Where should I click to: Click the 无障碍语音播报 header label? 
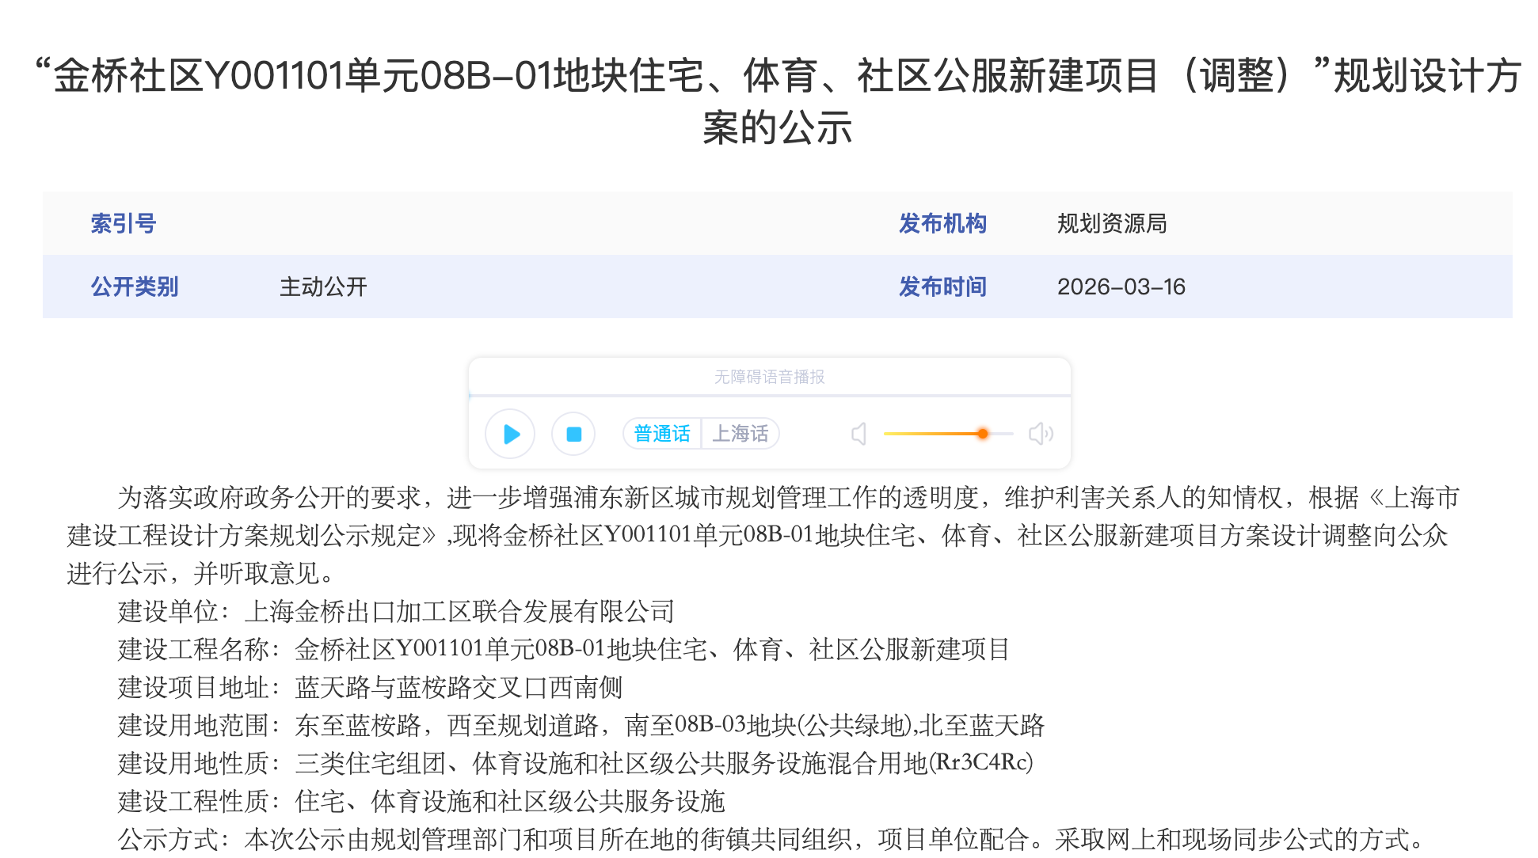769,377
